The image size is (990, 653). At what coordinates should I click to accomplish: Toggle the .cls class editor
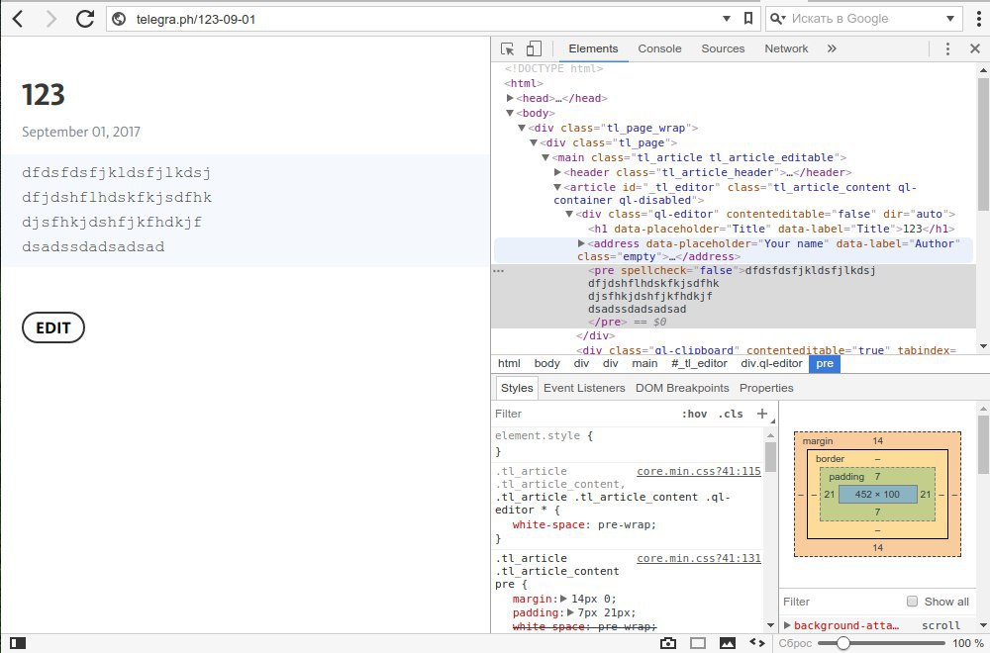point(731,414)
